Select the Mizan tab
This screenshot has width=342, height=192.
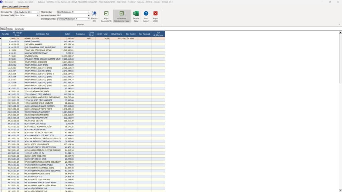coord(3,29)
